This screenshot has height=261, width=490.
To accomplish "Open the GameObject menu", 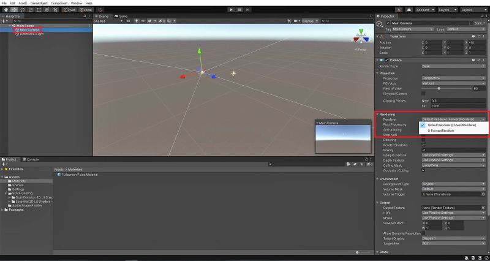I will pyautogui.click(x=38, y=3).
